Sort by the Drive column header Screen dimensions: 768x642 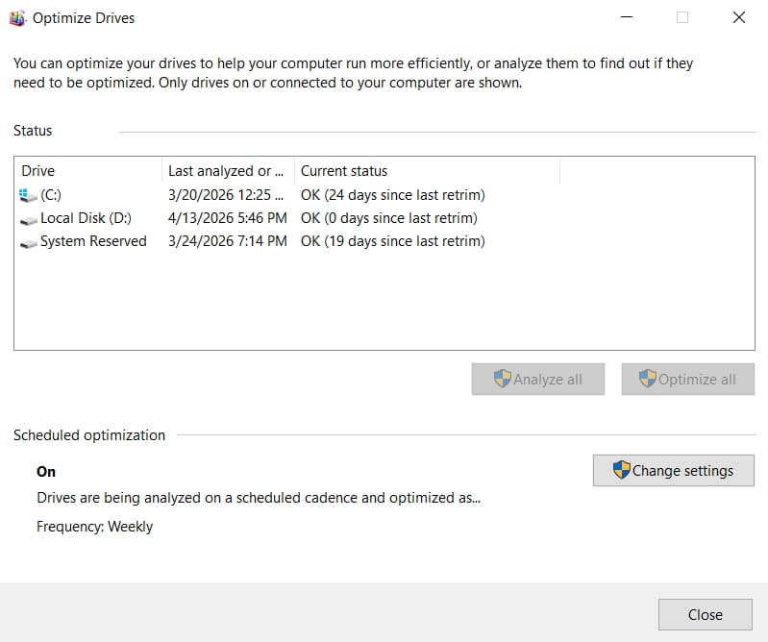coord(88,171)
